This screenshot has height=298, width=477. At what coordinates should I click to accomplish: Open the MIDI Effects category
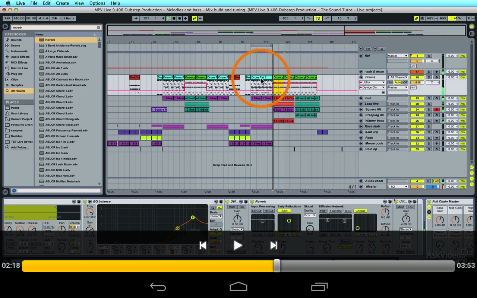coord(19,63)
